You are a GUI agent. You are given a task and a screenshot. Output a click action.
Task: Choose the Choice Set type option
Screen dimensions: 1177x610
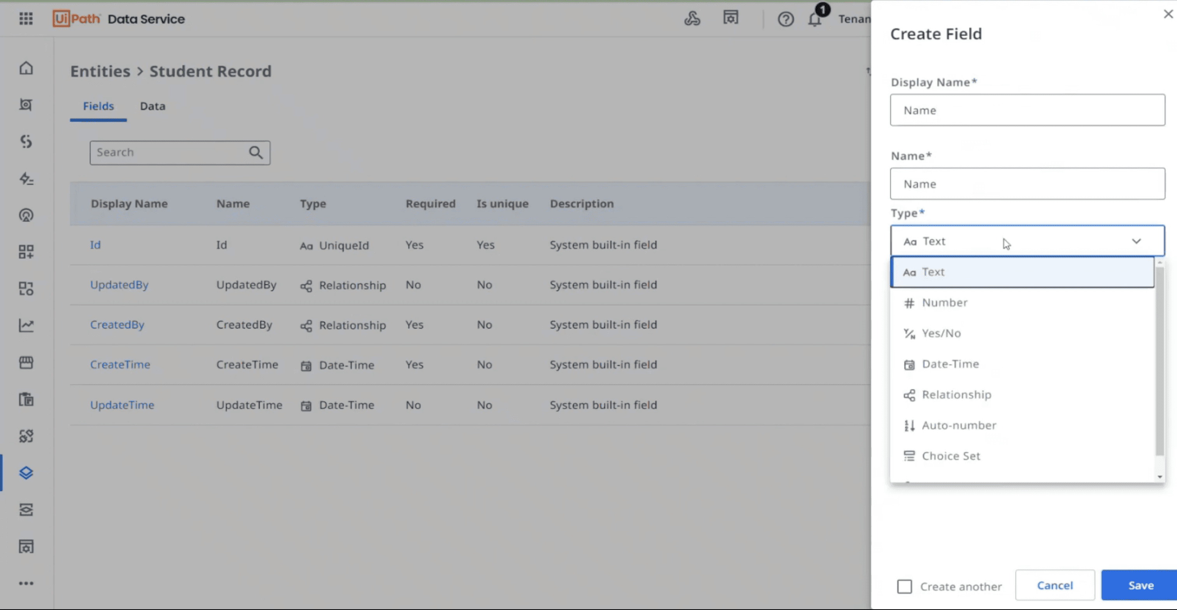pyautogui.click(x=951, y=456)
